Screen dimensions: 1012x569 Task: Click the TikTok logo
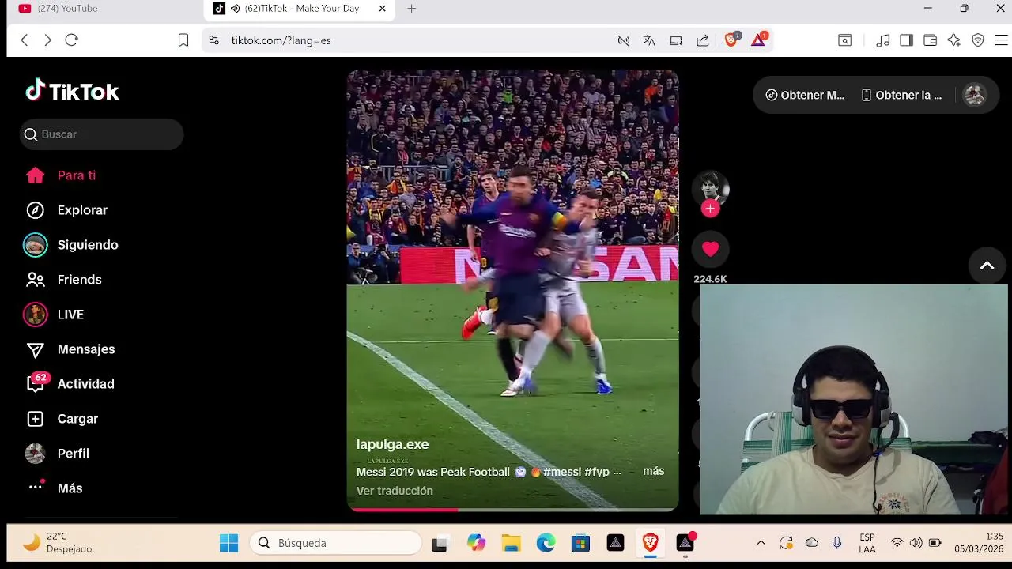point(72,91)
